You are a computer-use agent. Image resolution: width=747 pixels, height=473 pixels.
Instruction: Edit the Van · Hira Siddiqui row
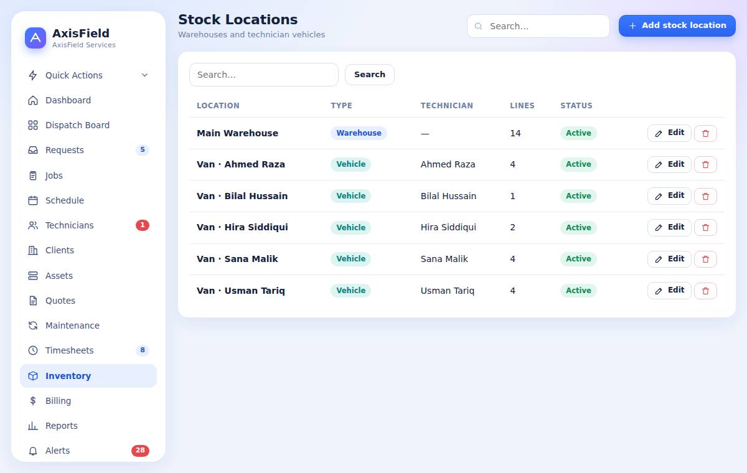[x=669, y=227]
